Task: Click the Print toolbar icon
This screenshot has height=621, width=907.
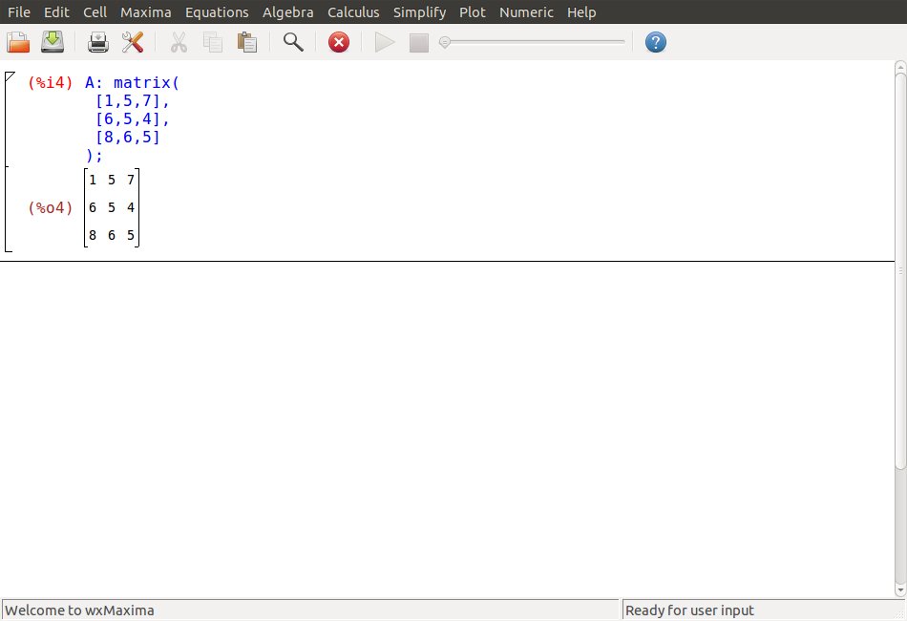Action: click(98, 42)
